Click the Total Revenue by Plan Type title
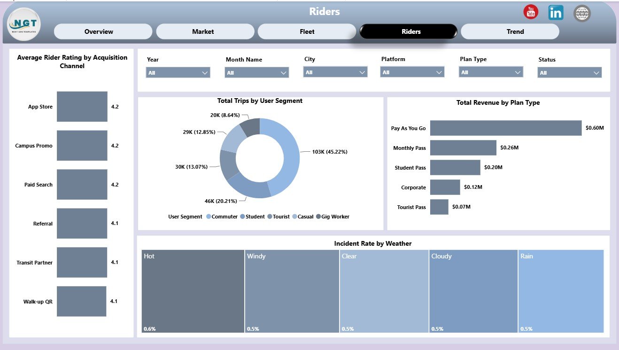619x350 pixels. (x=498, y=103)
